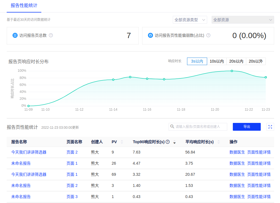Select the 20s以外 response time option
Image resolution: width=280 pixels, height=203 pixels.
pyautogui.click(x=256, y=61)
